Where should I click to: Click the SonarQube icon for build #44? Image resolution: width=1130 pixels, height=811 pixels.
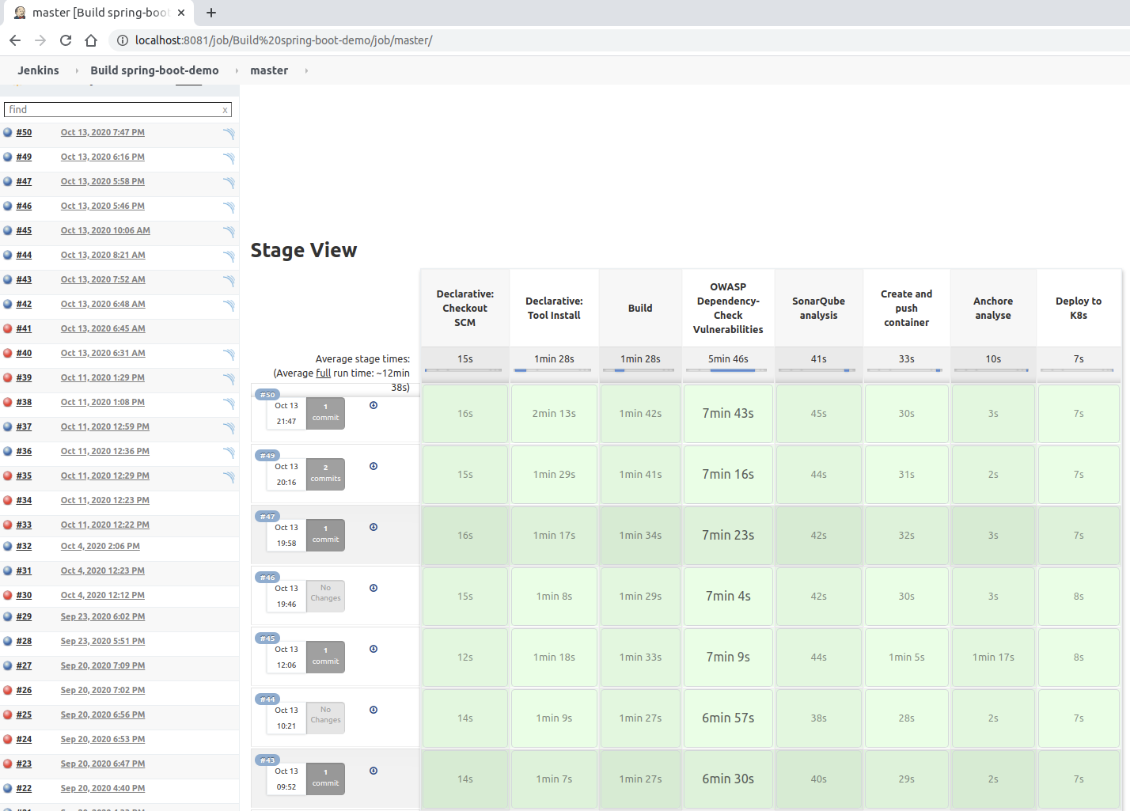coord(229,256)
